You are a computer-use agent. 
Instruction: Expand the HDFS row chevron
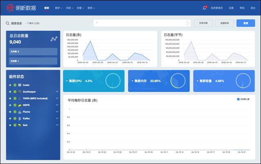point(57,105)
